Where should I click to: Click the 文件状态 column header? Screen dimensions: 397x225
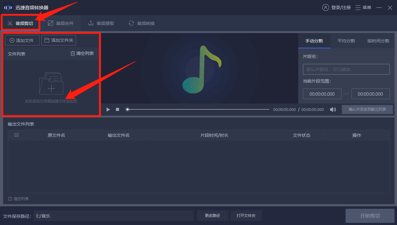302,135
